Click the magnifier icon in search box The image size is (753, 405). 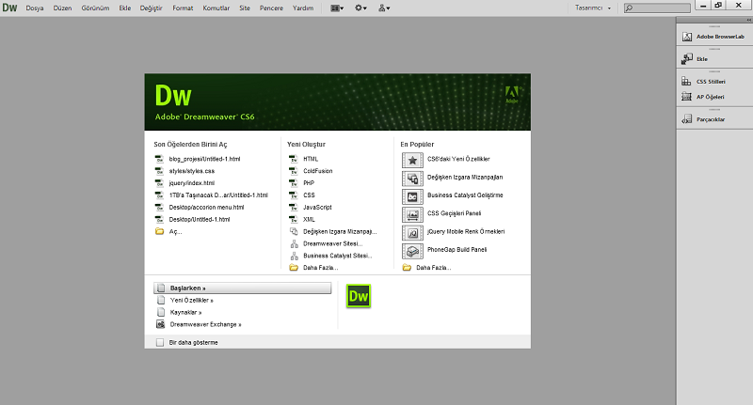(x=629, y=8)
